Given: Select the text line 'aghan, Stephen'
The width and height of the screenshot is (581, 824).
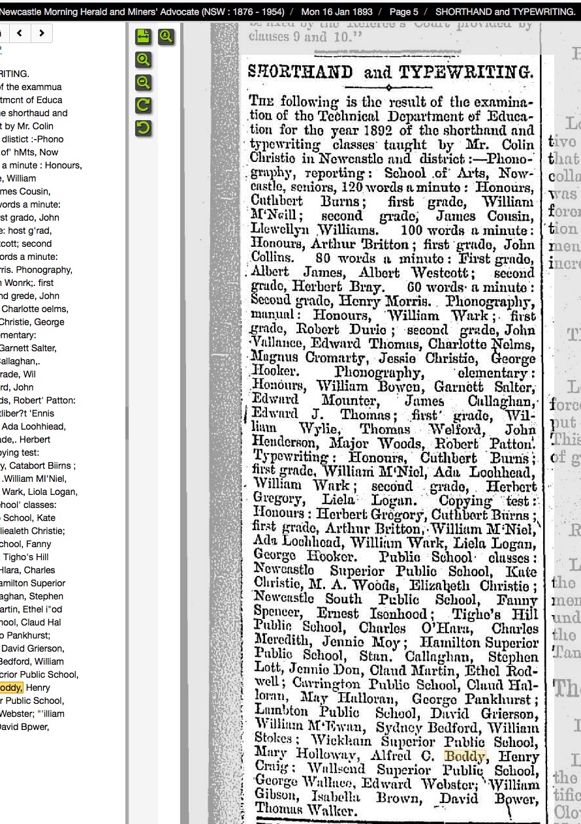Looking at the screenshot, I should 32,596.
